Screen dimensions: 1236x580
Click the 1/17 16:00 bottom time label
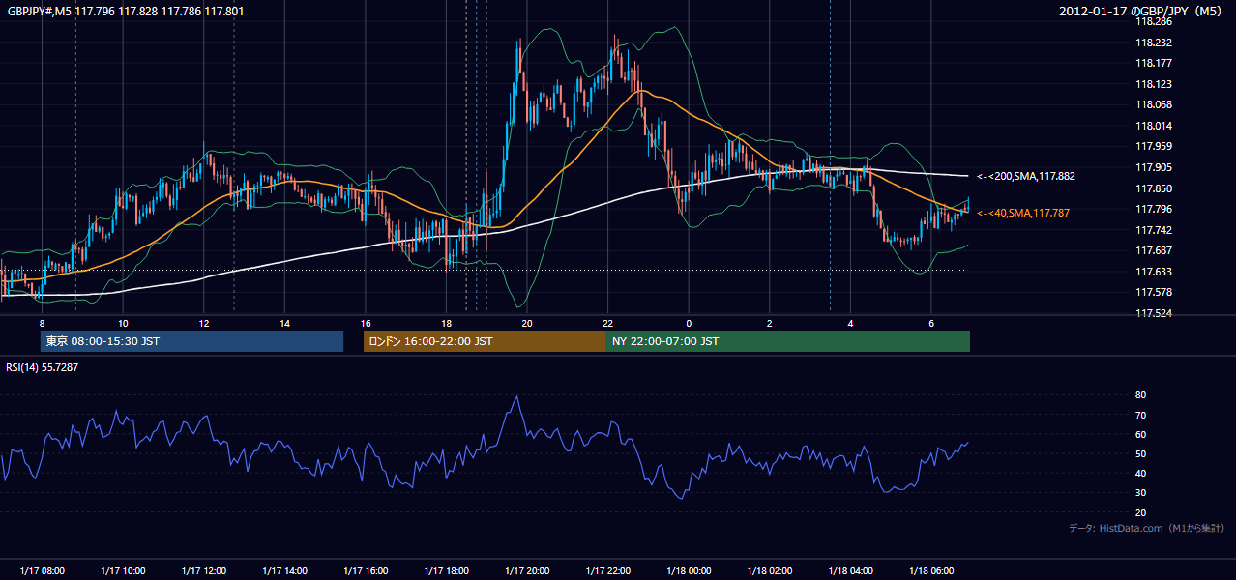pyautogui.click(x=366, y=571)
